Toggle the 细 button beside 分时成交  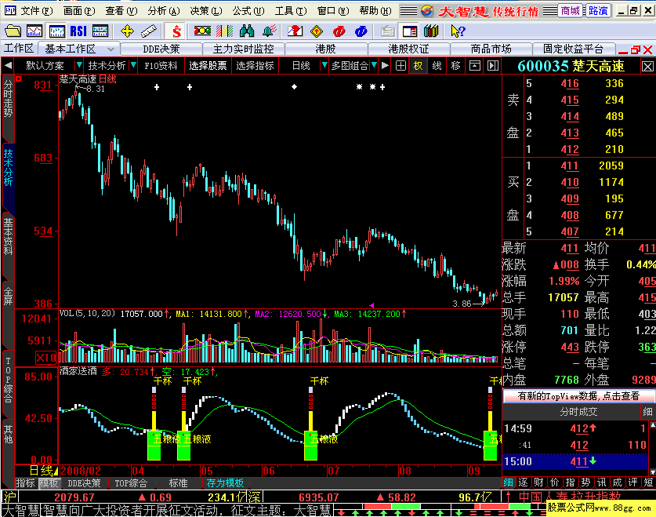(x=647, y=412)
